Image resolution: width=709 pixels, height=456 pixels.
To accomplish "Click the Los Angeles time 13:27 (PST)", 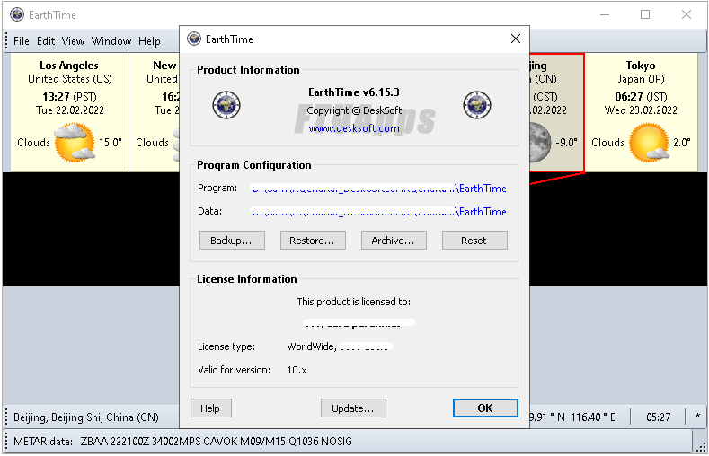I will [x=69, y=97].
